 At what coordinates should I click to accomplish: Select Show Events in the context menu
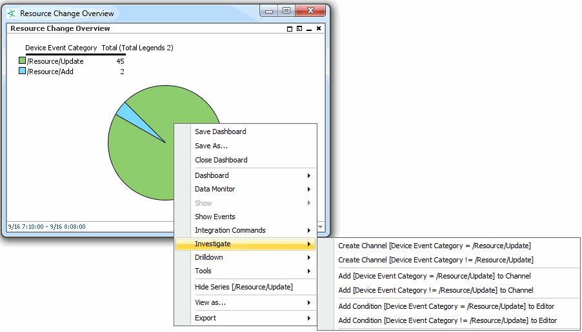[215, 217]
